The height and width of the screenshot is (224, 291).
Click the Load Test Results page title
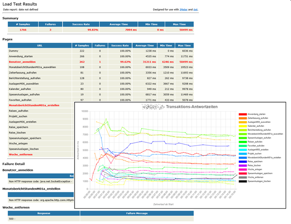click(x=19, y=4)
